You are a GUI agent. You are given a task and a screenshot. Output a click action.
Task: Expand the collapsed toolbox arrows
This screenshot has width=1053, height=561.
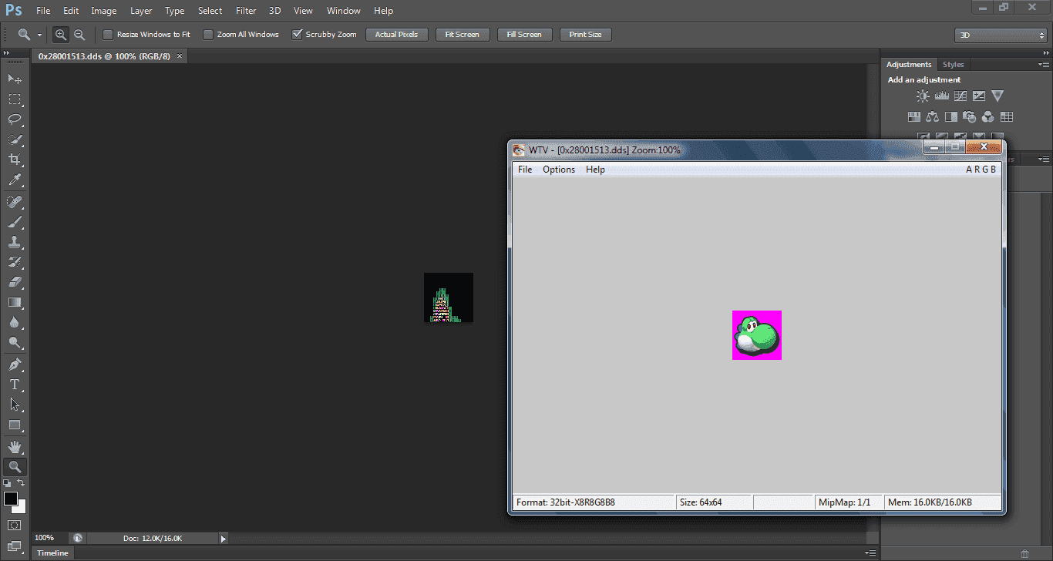coord(7,52)
